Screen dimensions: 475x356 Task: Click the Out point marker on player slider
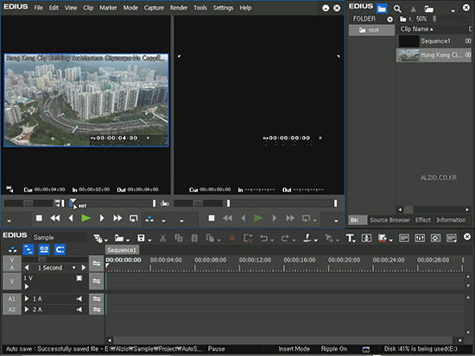73,203
